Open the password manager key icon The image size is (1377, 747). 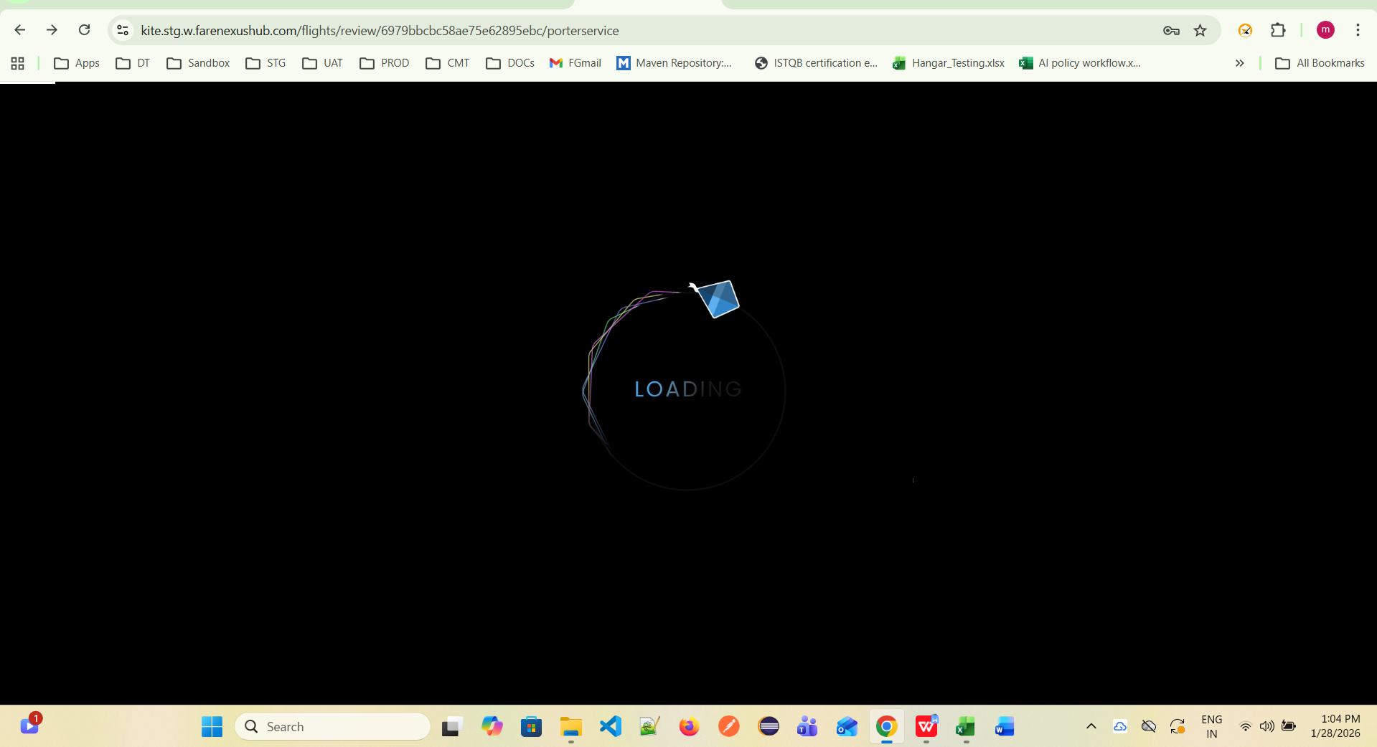[x=1171, y=30]
